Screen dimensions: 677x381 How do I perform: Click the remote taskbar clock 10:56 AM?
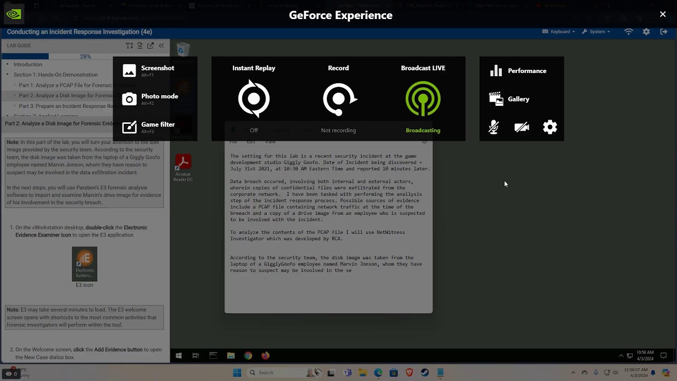click(646, 356)
